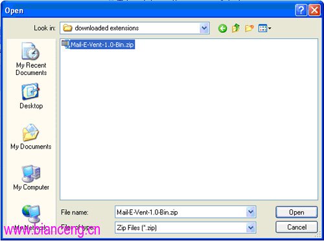Image resolution: width=324 pixels, height=241 pixels.
Task: Select the zip file icon for Mail-E-Vent
Action: tap(65, 44)
